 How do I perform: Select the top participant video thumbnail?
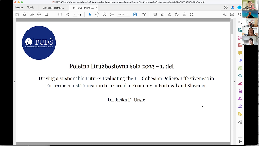(x=249, y=5)
